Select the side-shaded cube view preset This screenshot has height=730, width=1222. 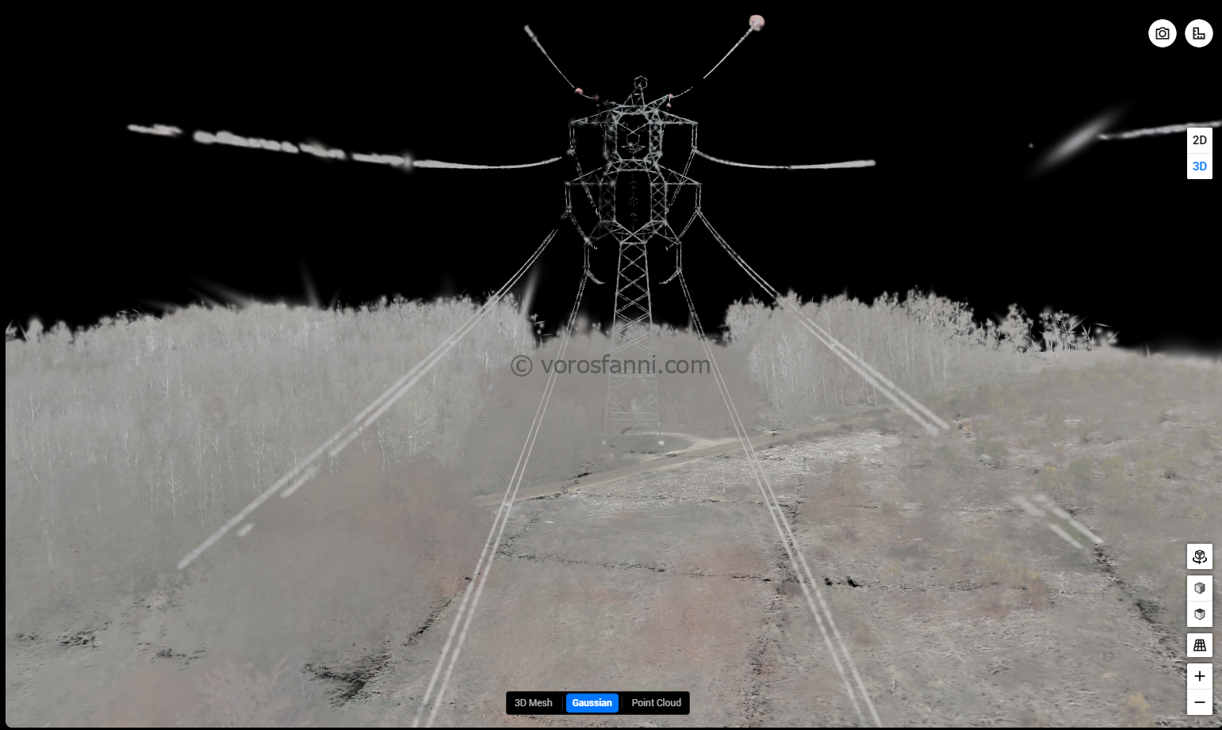coord(1199,588)
